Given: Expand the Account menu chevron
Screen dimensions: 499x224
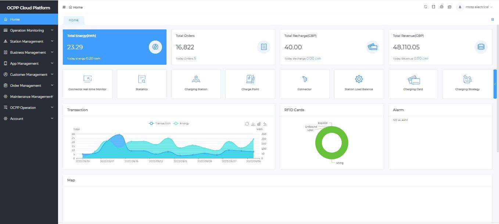Looking at the screenshot, I should [52, 118].
